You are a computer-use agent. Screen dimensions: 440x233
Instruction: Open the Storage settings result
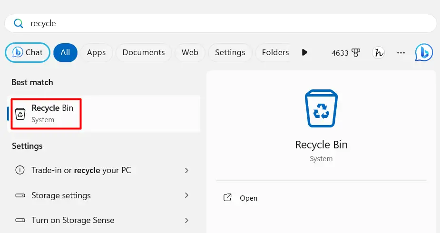tap(61, 195)
